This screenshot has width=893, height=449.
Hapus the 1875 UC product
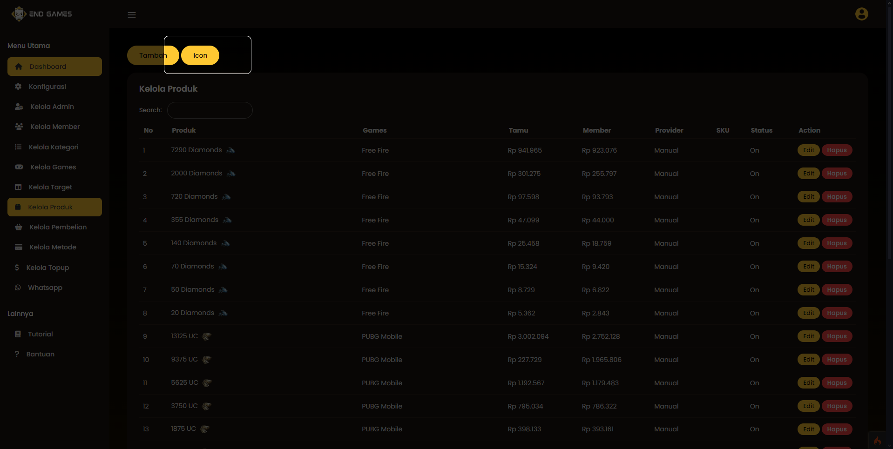837,429
